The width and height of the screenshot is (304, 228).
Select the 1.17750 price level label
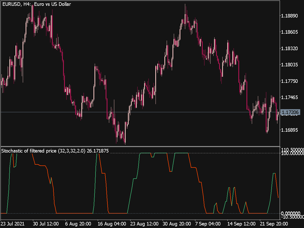tap(290, 81)
